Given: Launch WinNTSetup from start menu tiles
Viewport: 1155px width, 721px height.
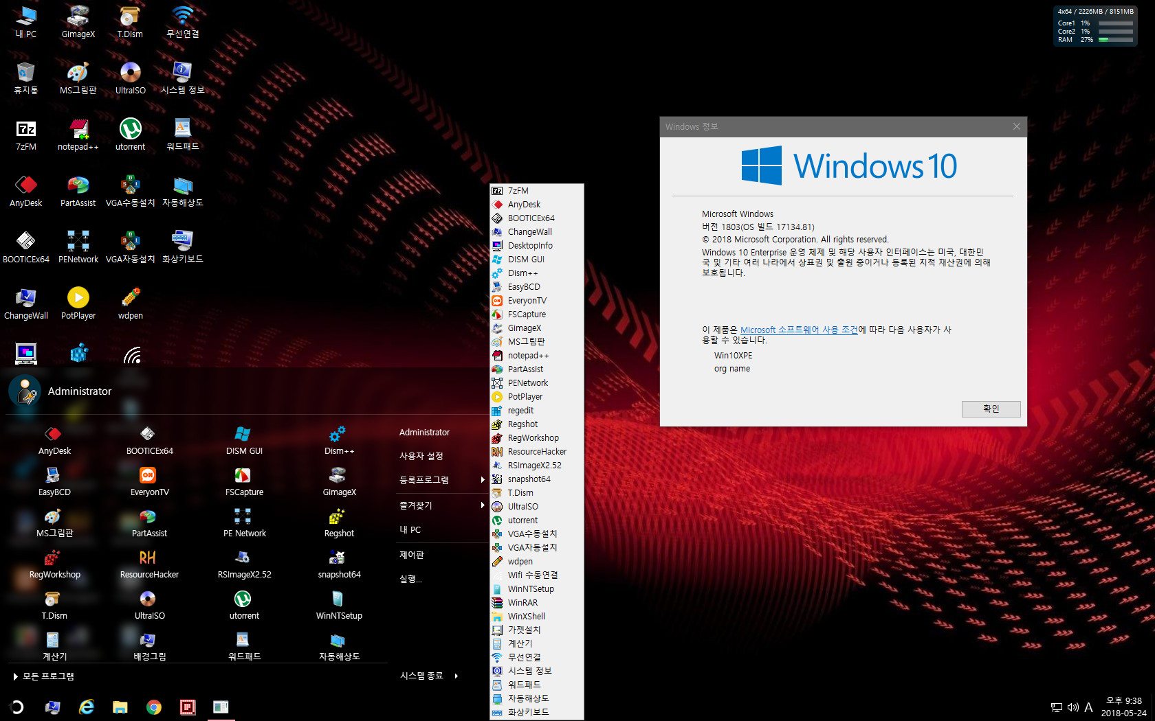Looking at the screenshot, I should pos(339,605).
